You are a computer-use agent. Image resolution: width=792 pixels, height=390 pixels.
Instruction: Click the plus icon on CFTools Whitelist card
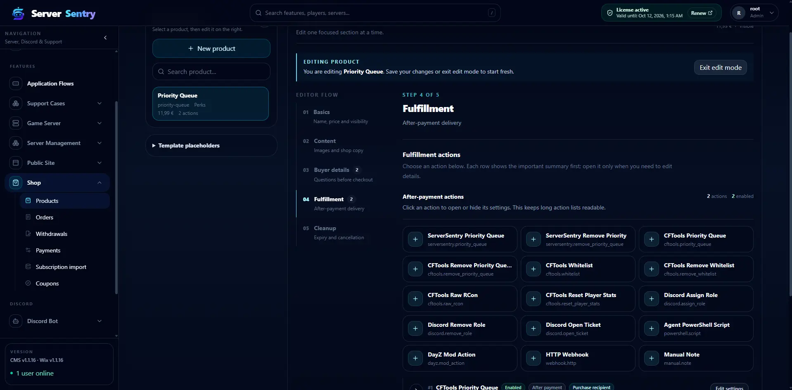[534, 269]
